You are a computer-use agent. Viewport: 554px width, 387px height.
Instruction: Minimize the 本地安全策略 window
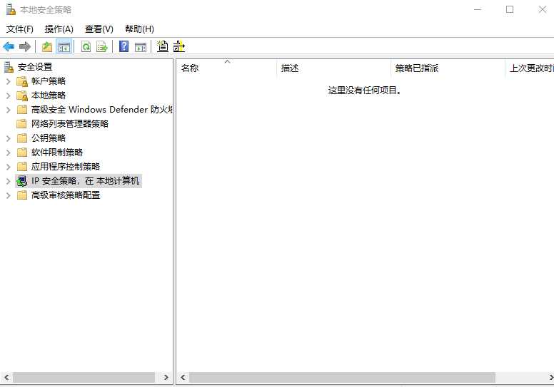478,9
